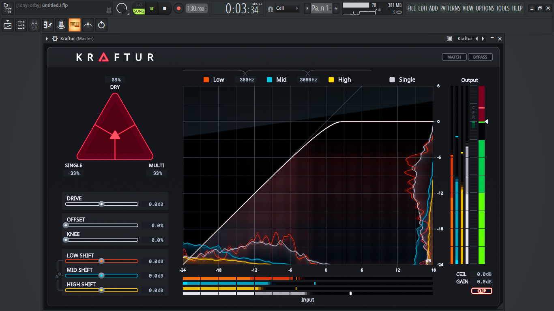554x311 pixels.
Task: Open the Cell snap dropdown
Action: click(x=288, y=8)
